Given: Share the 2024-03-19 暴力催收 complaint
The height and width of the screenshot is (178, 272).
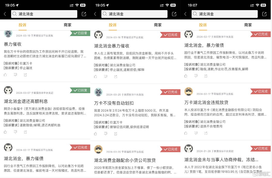Looking at the screenshot, I should coord(25,75).
